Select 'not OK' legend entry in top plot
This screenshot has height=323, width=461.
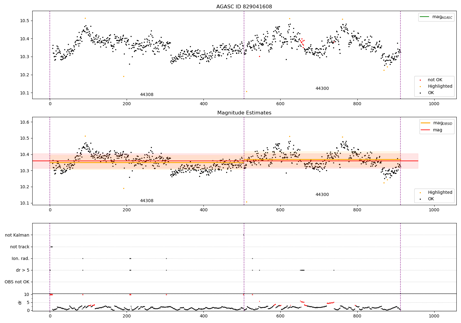tap(435, 80)
